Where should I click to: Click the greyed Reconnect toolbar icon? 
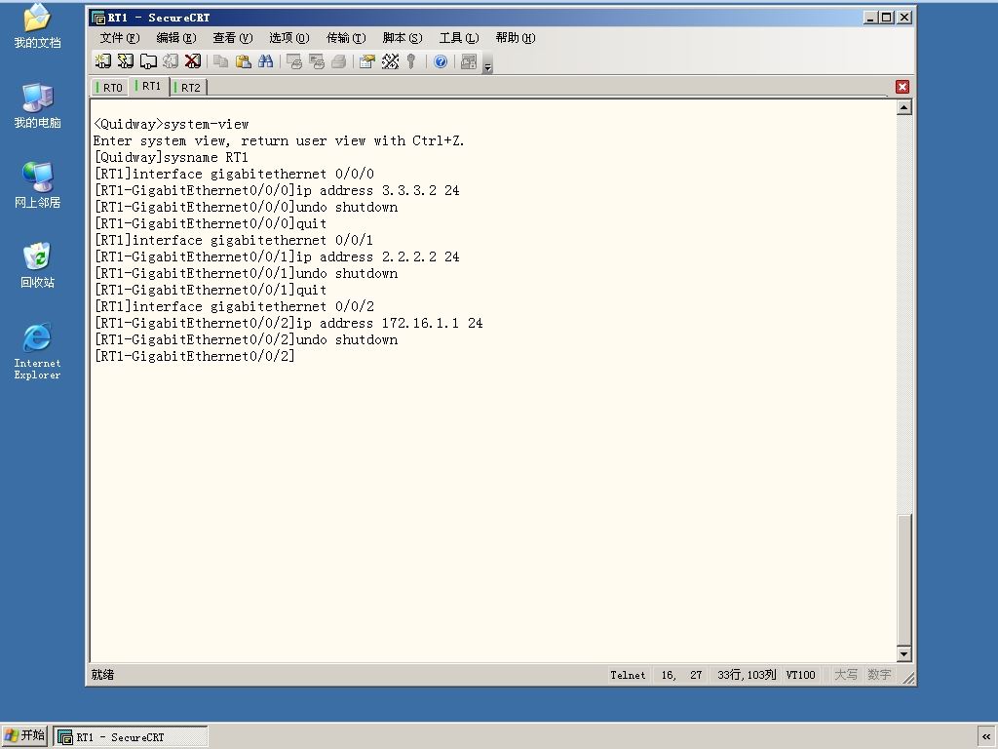(x=171, y=61)
